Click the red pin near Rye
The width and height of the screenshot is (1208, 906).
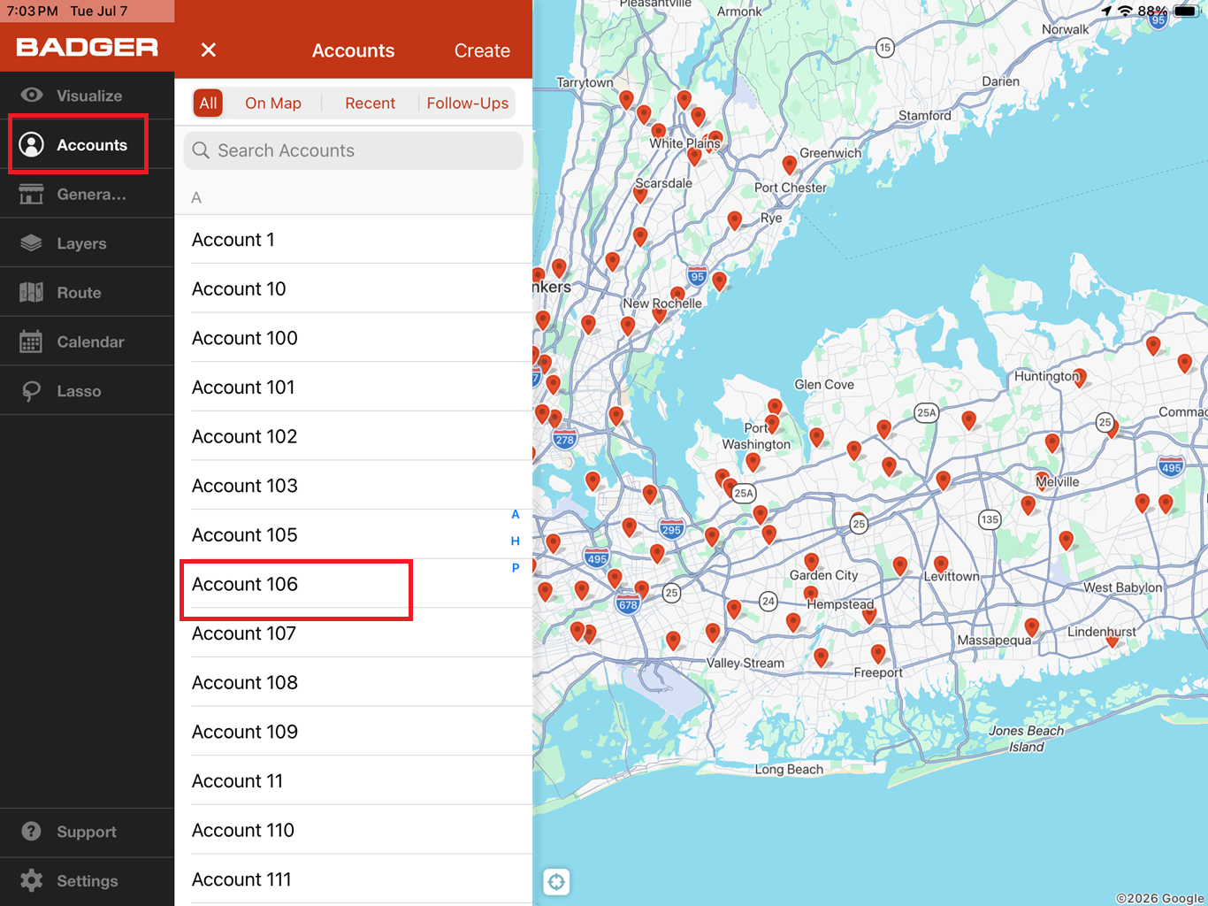tap(734, 220)
